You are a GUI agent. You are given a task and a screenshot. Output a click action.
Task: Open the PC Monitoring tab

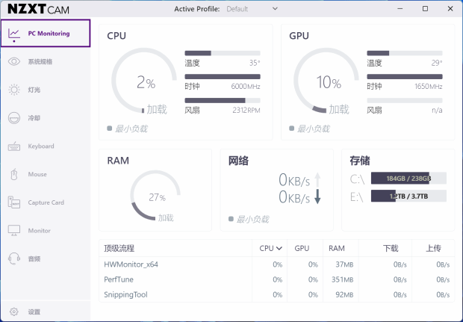pyautogui.click(x=46, y=33)
